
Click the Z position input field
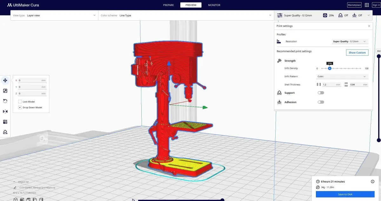[x=32, y=93]
